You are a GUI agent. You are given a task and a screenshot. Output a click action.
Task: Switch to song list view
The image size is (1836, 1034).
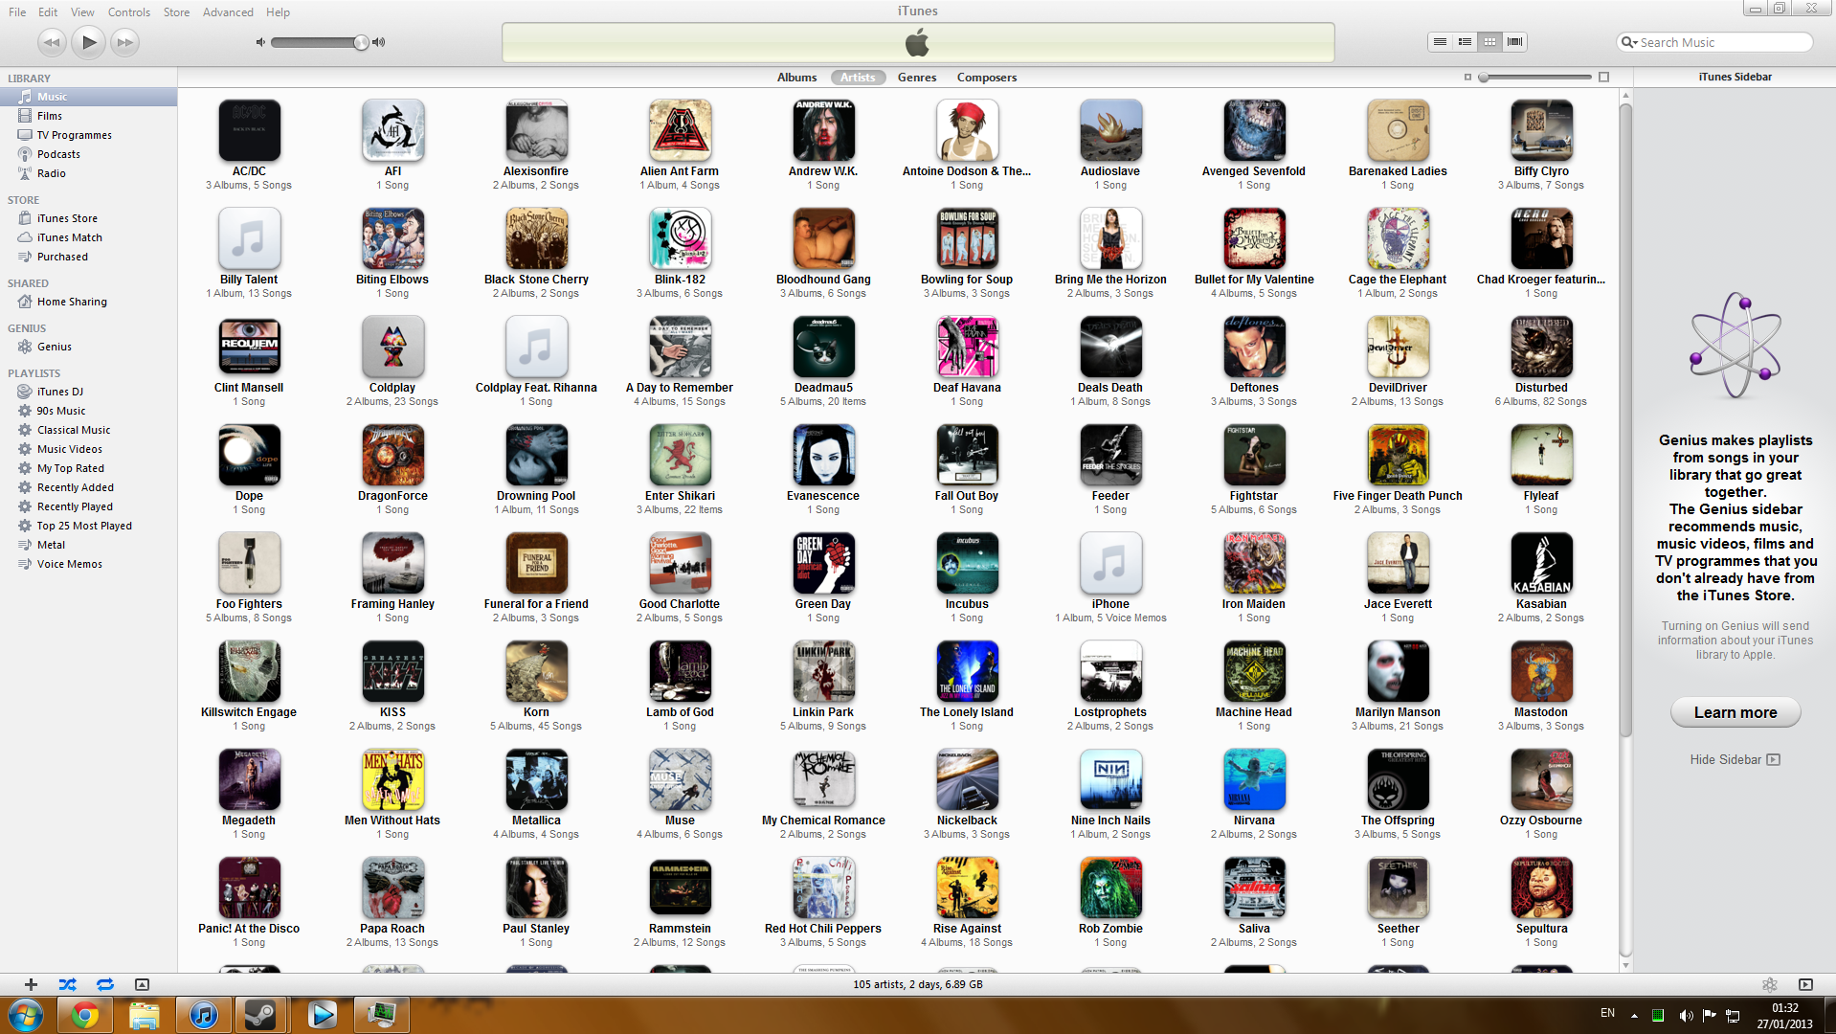point(1440,42)
